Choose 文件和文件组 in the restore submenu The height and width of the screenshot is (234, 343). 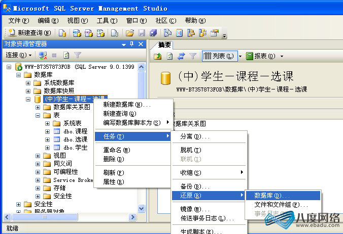283,205
